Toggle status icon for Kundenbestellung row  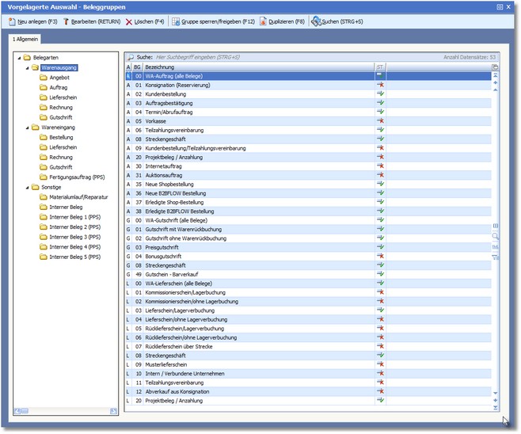pos(380,93)
